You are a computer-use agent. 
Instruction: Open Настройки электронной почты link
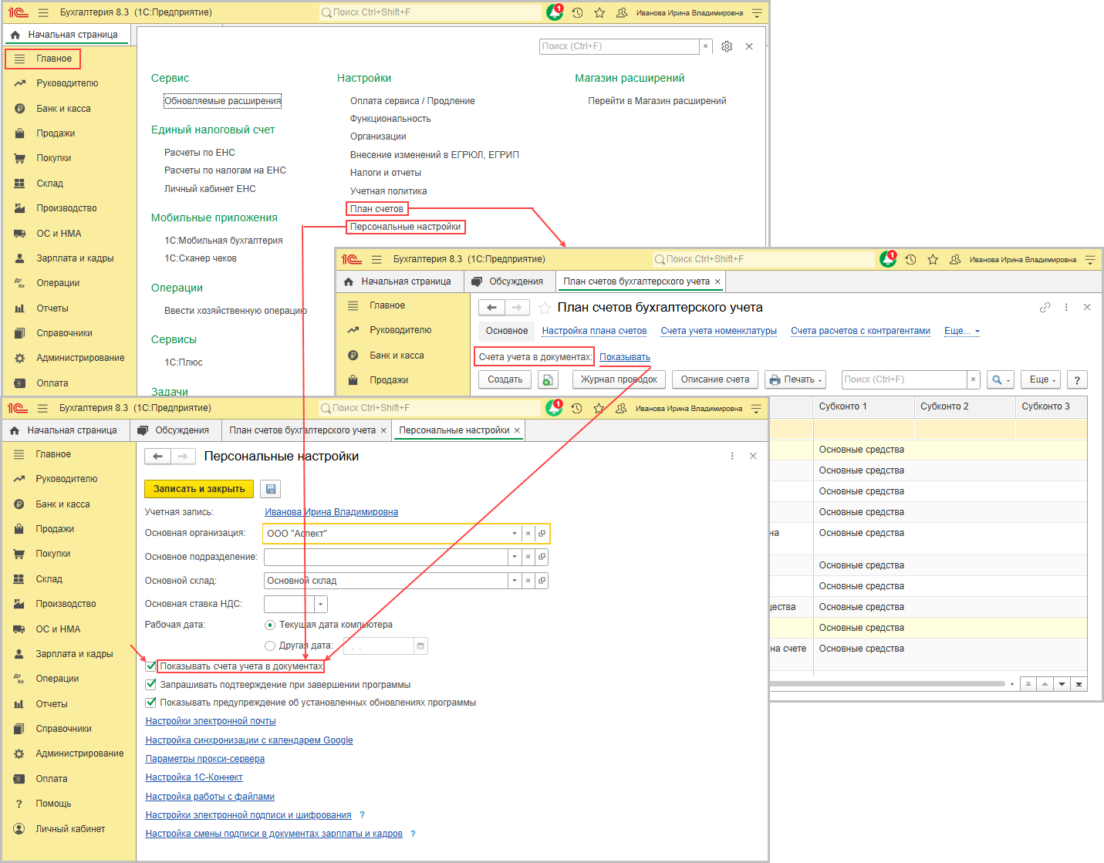point(211,721)
